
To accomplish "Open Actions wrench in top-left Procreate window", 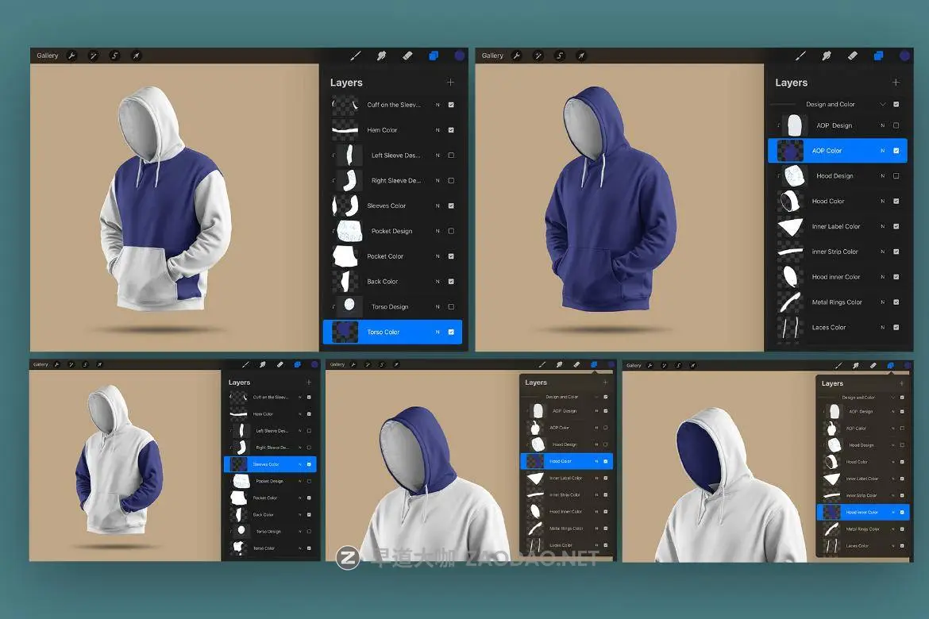I will tap(71, 56).
